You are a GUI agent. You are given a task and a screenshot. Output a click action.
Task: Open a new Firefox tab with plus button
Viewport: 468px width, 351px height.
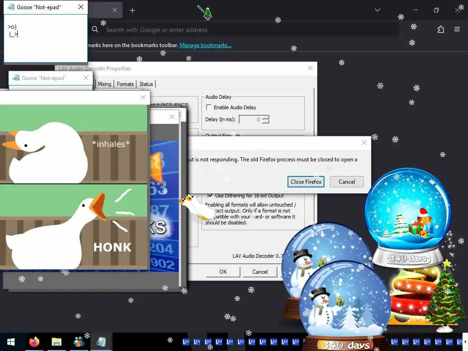132,11
